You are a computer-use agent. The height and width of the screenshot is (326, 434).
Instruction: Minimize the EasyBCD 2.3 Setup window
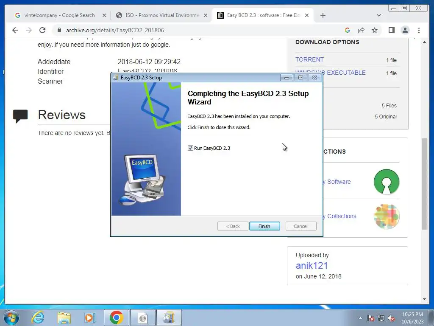(x=287, y=78)
